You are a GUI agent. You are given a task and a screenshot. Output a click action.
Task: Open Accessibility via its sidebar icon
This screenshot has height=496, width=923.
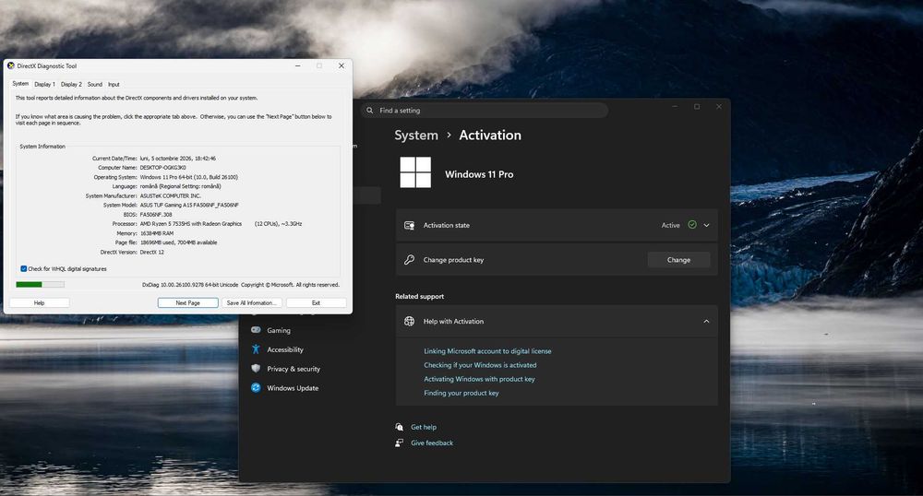click(256, 349)
